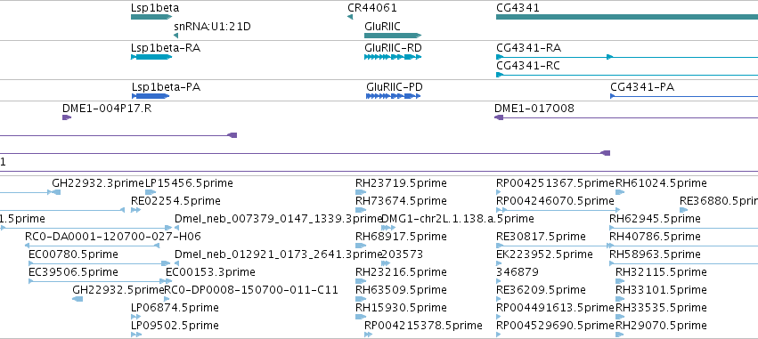Click the Lsp1beta-PA protein glyph
758x339 pixels.
(x=151, y=96)
